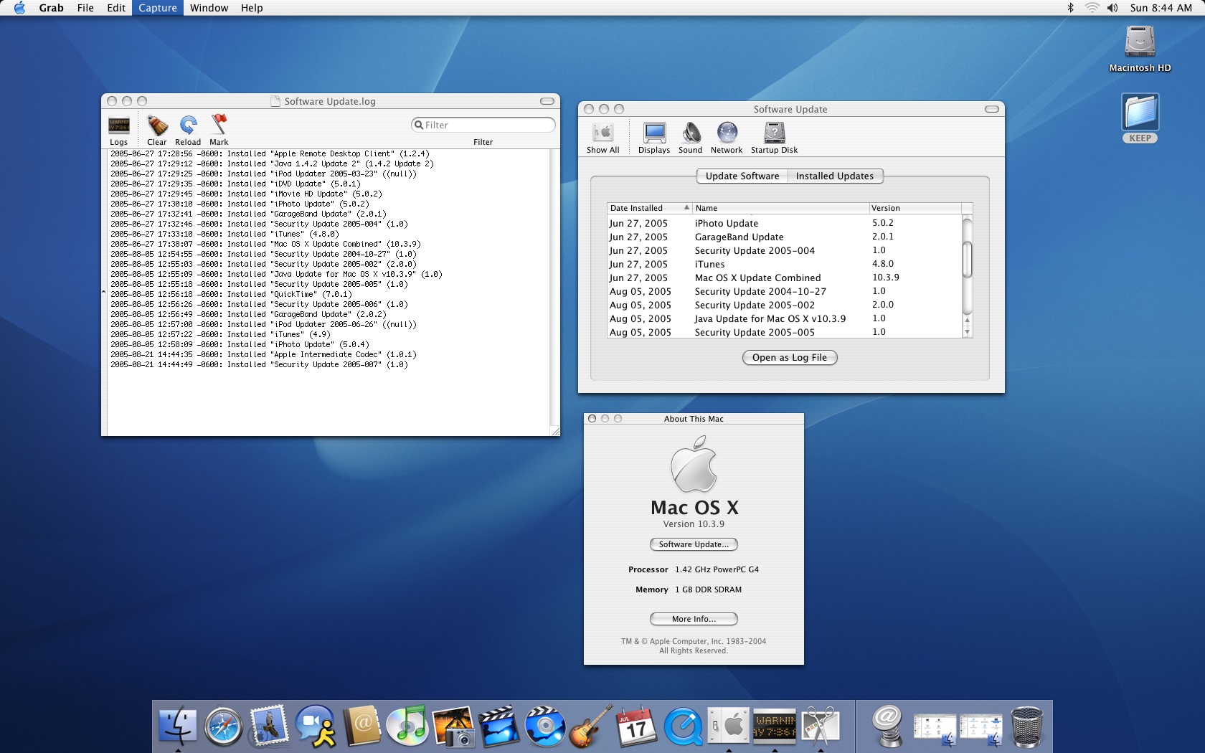Open iChat from the Dock
The height and width of the screenshot is (753, 1205).
316,726
